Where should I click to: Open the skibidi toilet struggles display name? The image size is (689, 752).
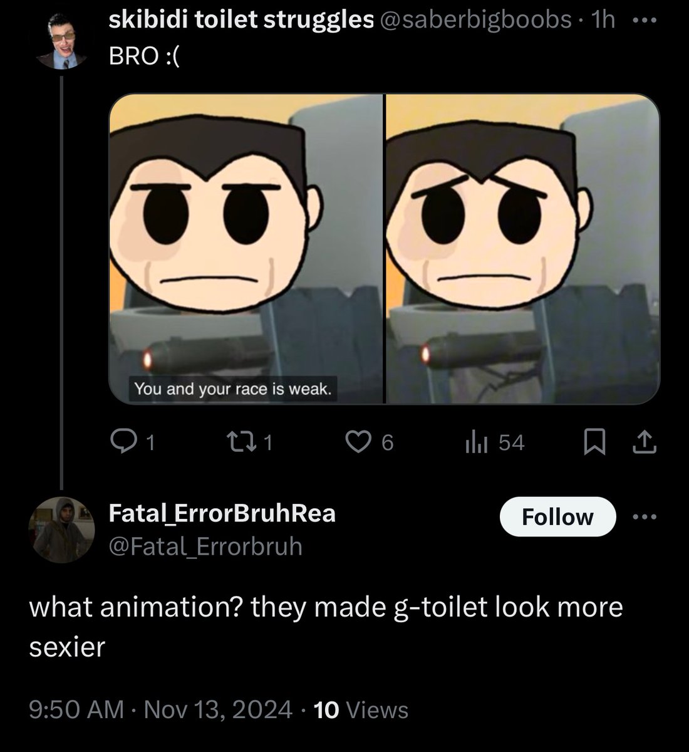pyautogui.click(x=241, y=21)
